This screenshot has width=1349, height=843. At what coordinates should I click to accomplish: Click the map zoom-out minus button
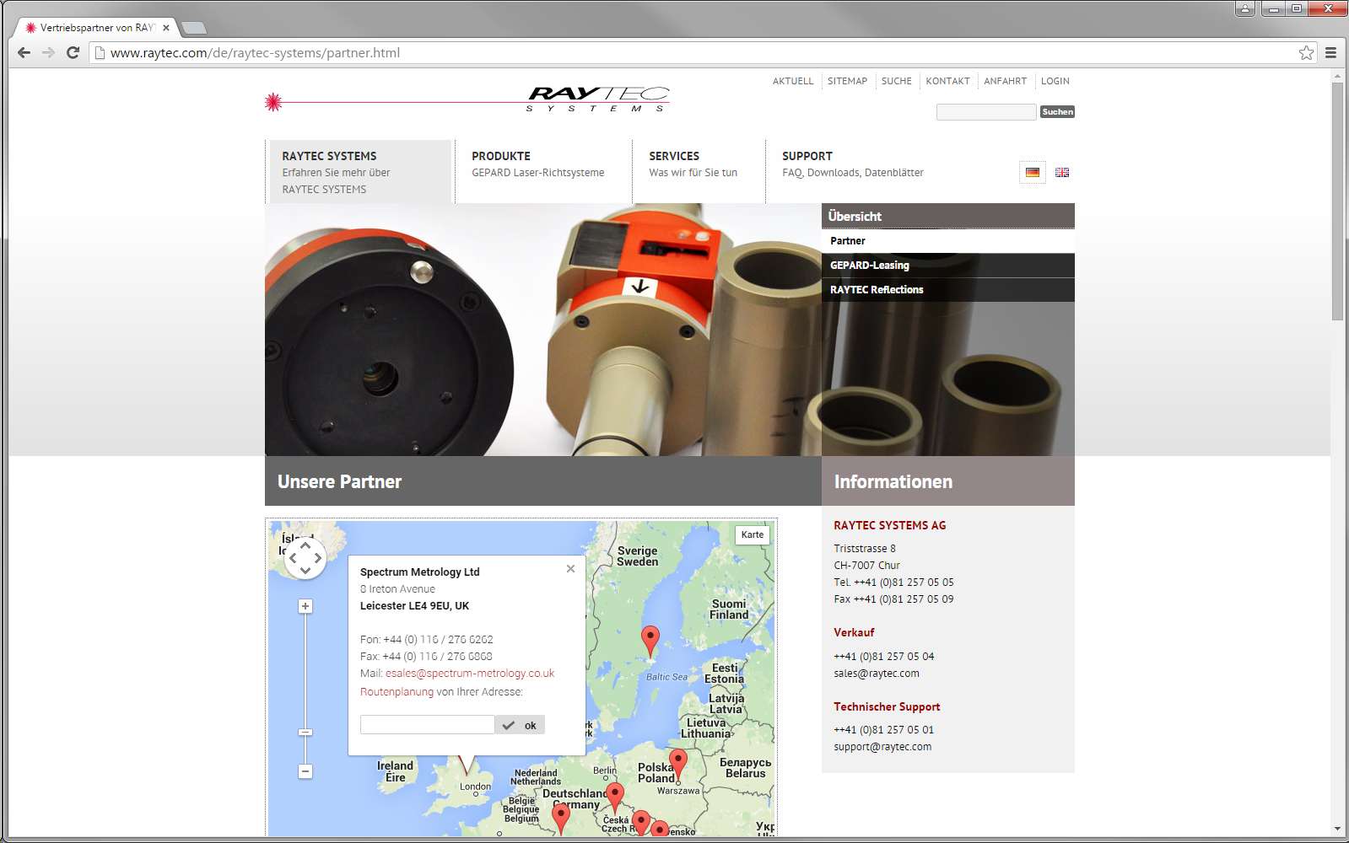coord(305,771)
